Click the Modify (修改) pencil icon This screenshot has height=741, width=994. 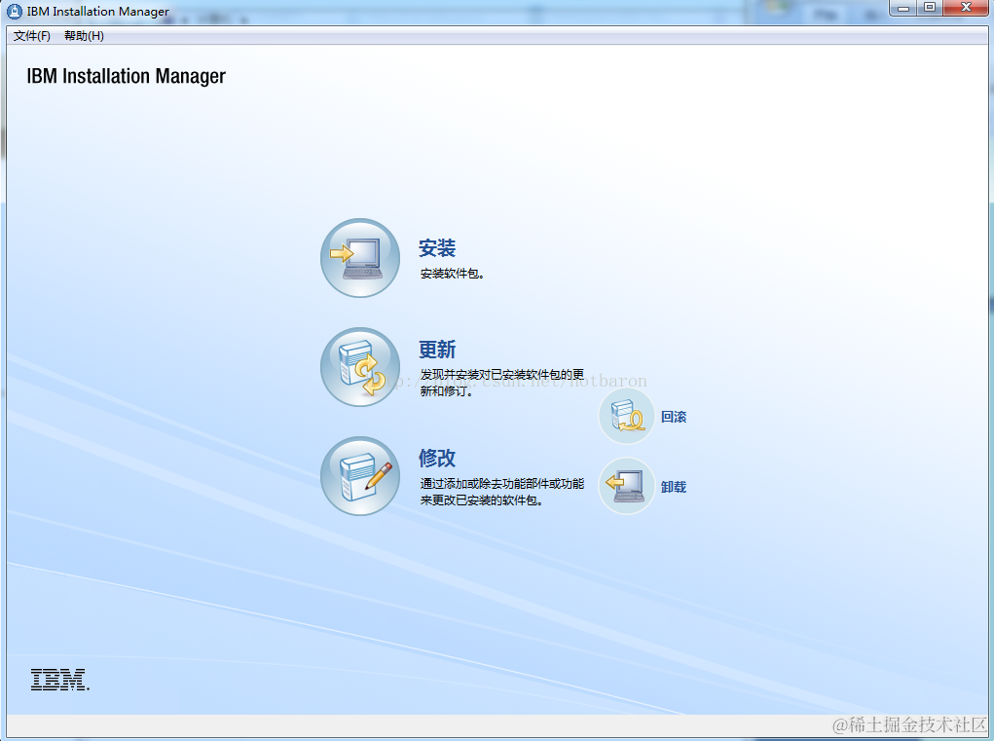pyautogui.click(x=360, y=476)
